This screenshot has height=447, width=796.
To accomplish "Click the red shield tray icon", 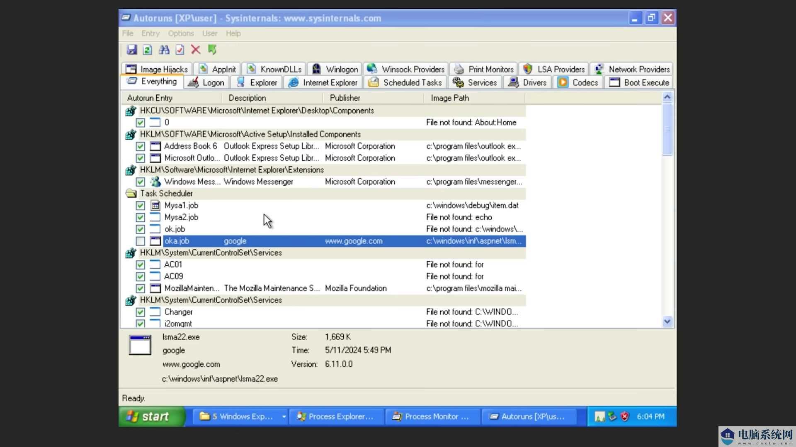I will pyautogui.click(x=625, y=416).
